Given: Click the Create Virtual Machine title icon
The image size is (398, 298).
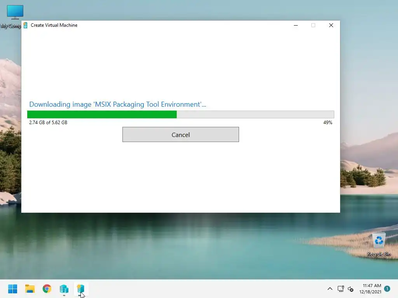Looking at the screenshot, I should pos(25,25).
